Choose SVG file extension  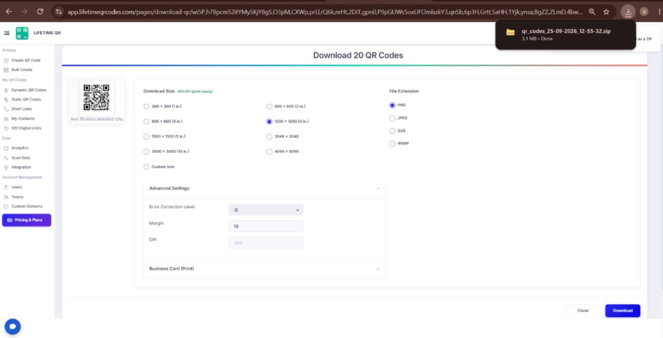coord(392,131)
